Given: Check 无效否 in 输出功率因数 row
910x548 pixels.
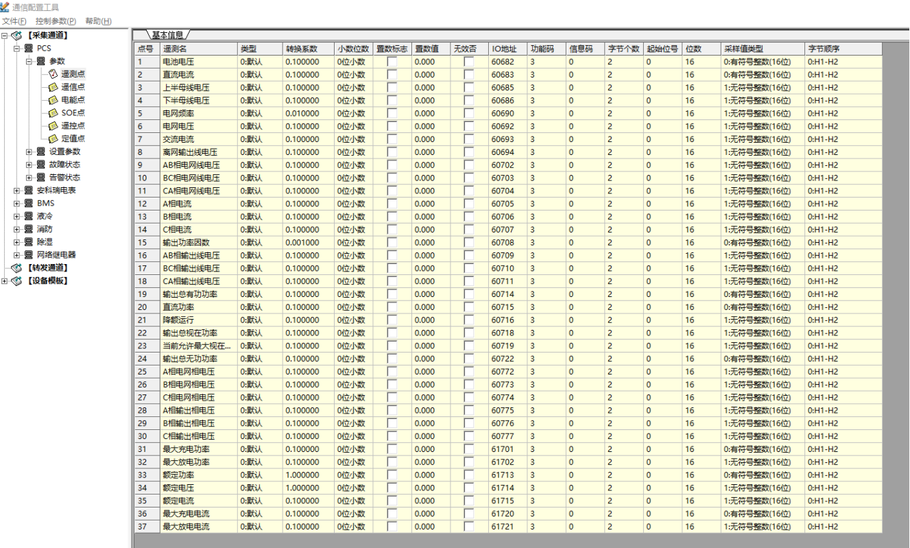Looking at the screenshot, I should [469, 243].
